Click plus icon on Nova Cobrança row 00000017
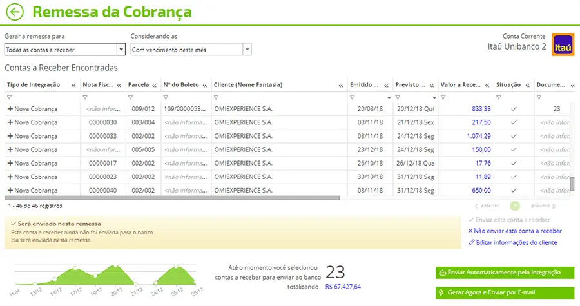This screenshot has width=580, height=306. (x=10, y=163)
